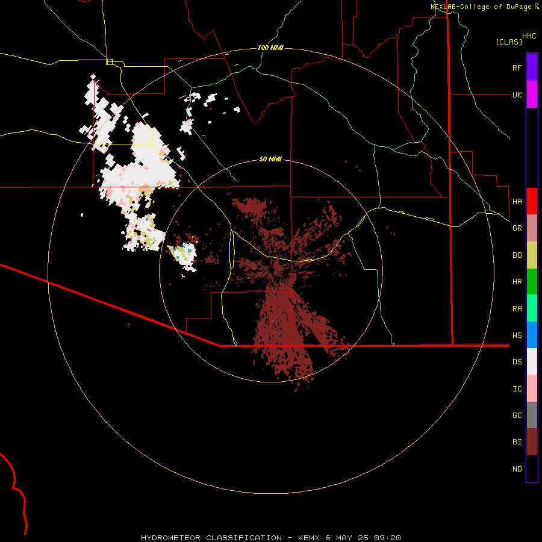Viewport: 542px width, 542px height.
Task: Click the RF legend label
Action: [517, 67]
